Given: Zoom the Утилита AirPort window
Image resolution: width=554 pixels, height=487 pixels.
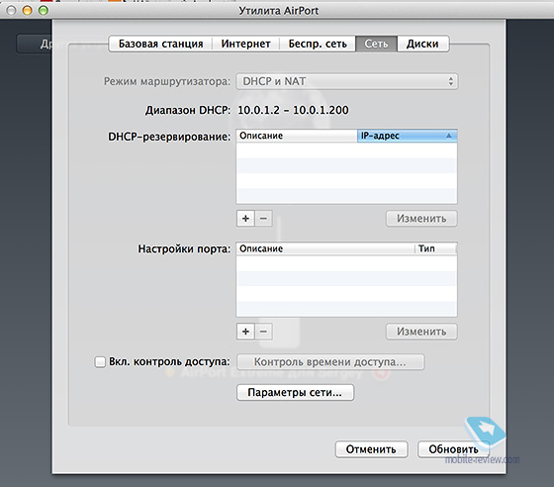Looking at the screenshot, I should (x=44, y=10).
